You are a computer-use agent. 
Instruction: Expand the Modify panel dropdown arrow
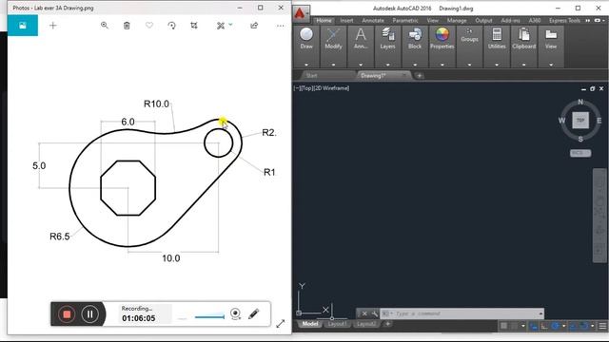tap(333, 65)
